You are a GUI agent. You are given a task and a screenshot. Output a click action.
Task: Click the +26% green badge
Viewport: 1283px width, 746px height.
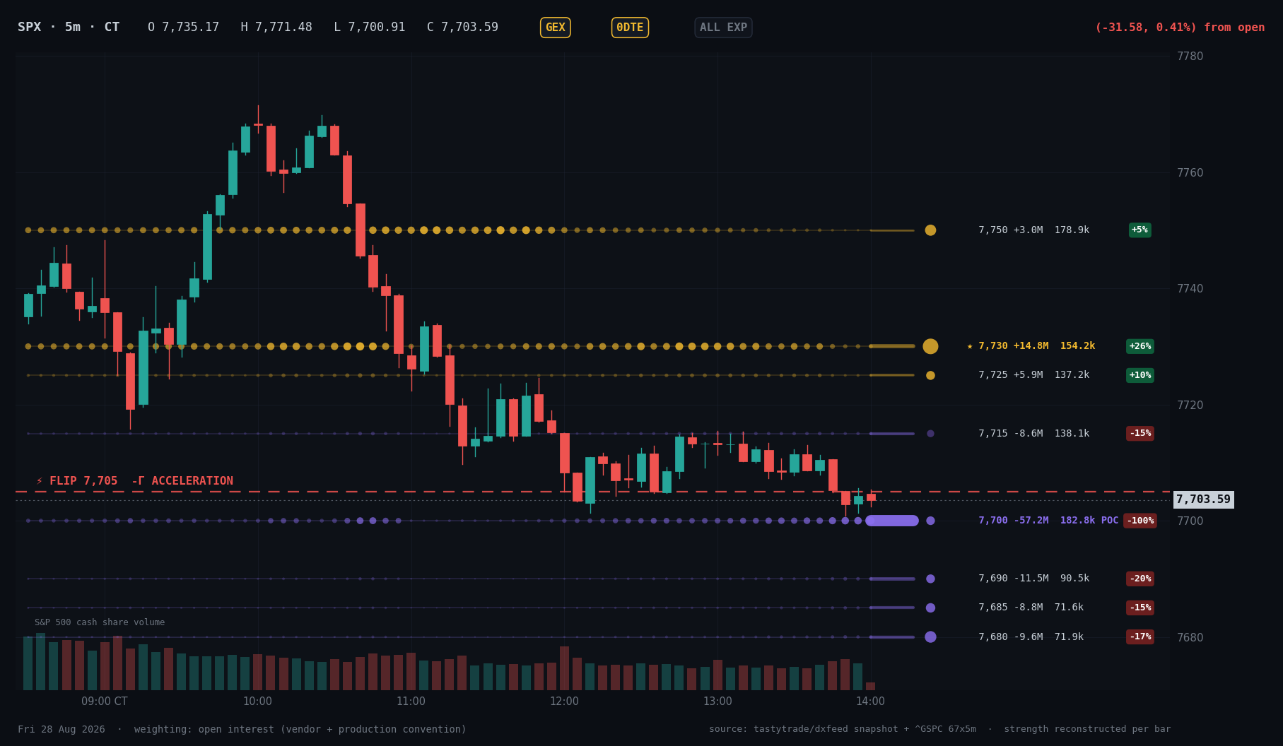coord(1140,346)
